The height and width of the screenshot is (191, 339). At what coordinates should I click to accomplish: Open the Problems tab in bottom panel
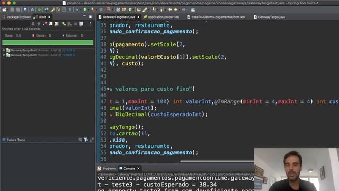tap(107, 169)
